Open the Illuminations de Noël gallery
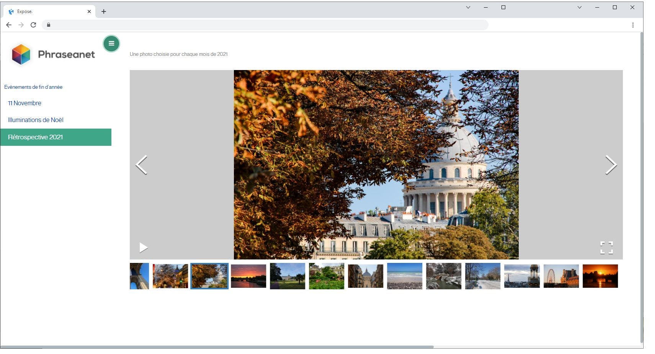The image size is (655, 354). pos(36,120)
